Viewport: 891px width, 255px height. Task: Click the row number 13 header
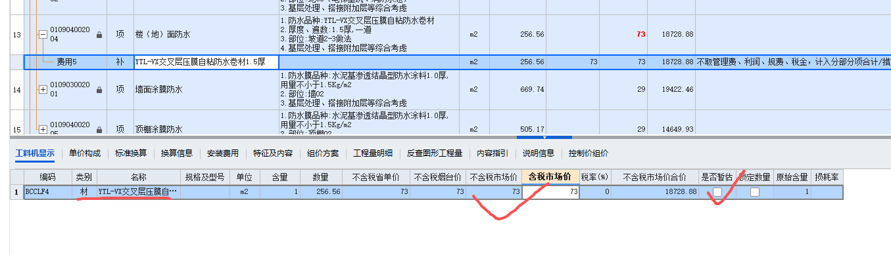(16, 34)
